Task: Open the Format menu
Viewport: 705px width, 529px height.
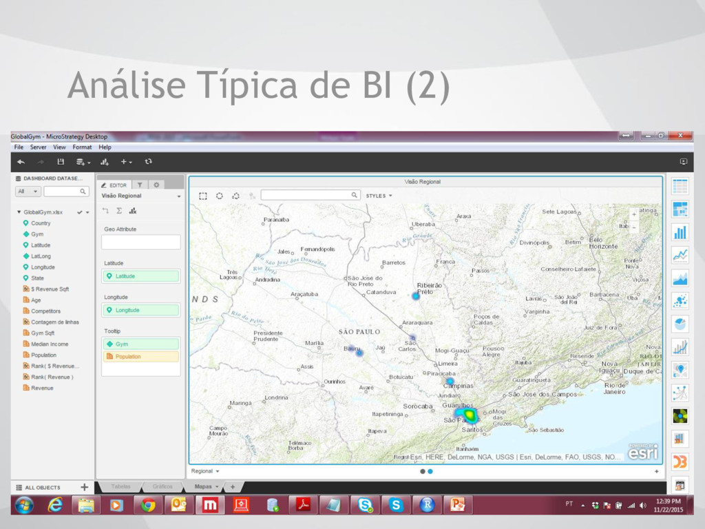Action: point(83,147)
